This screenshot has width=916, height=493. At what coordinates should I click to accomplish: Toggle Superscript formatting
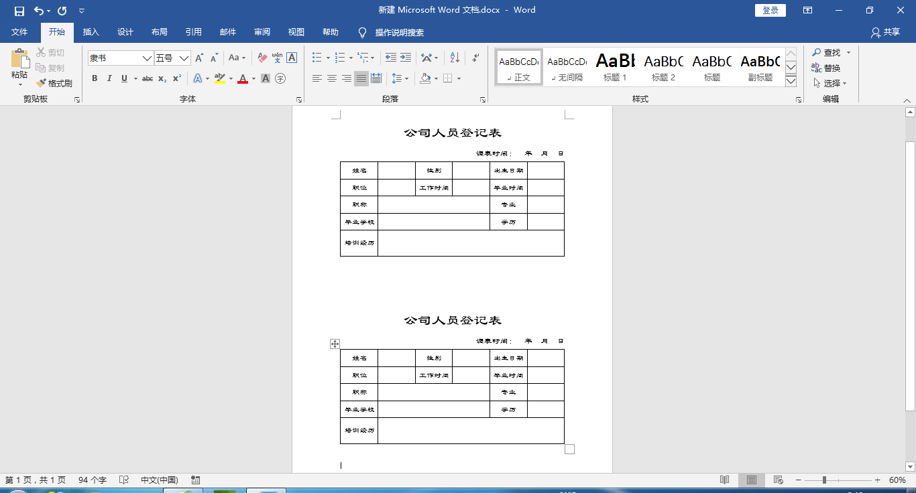pos(176,78)
